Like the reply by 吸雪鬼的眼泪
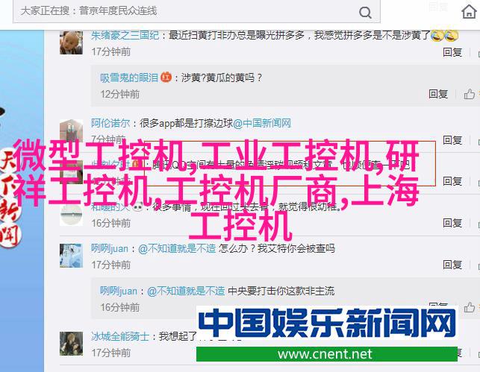 470,94
